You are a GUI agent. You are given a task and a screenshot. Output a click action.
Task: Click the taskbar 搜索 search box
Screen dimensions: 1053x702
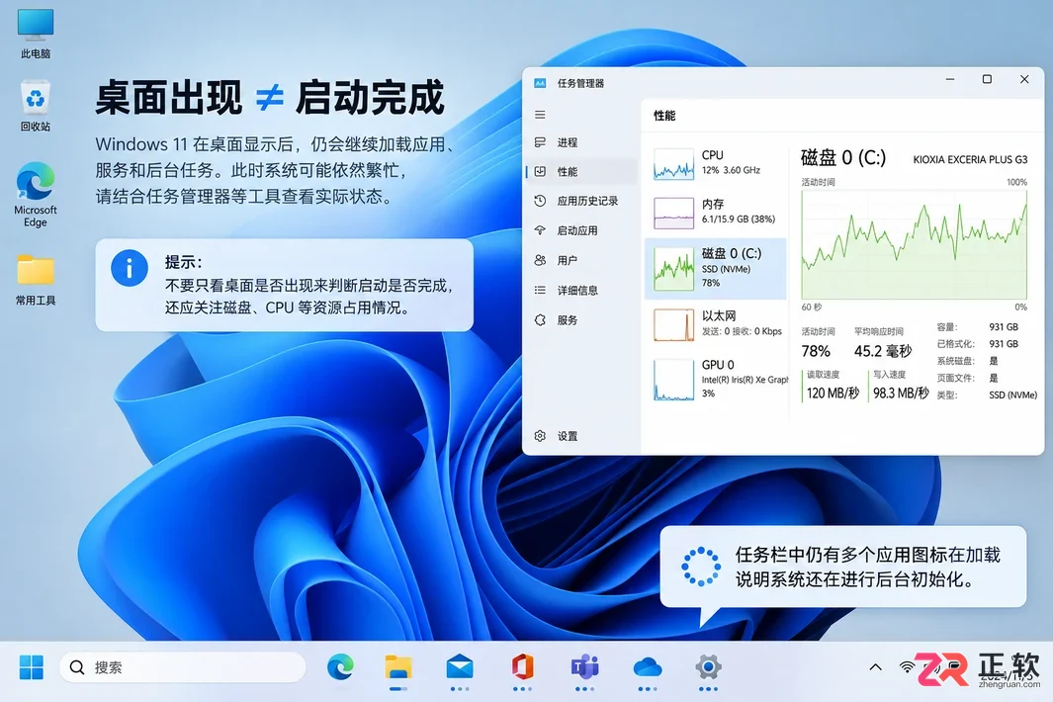coord(183,667)
